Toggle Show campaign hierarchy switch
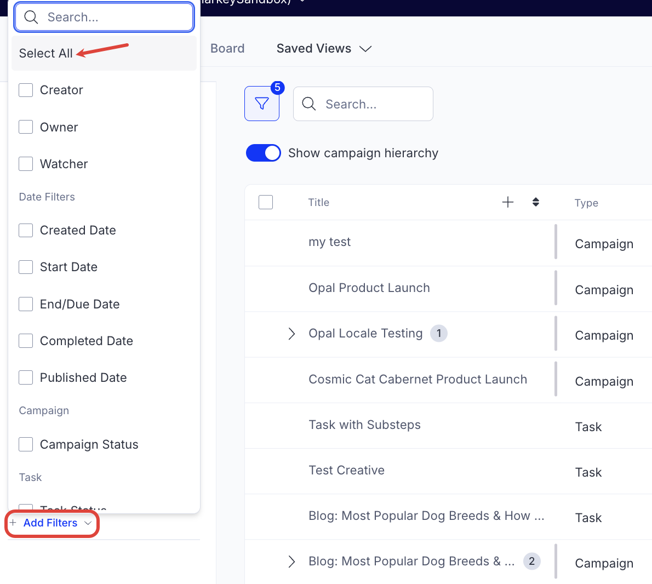The width and height of the screenshot is (652, 584). click(264, 153)
